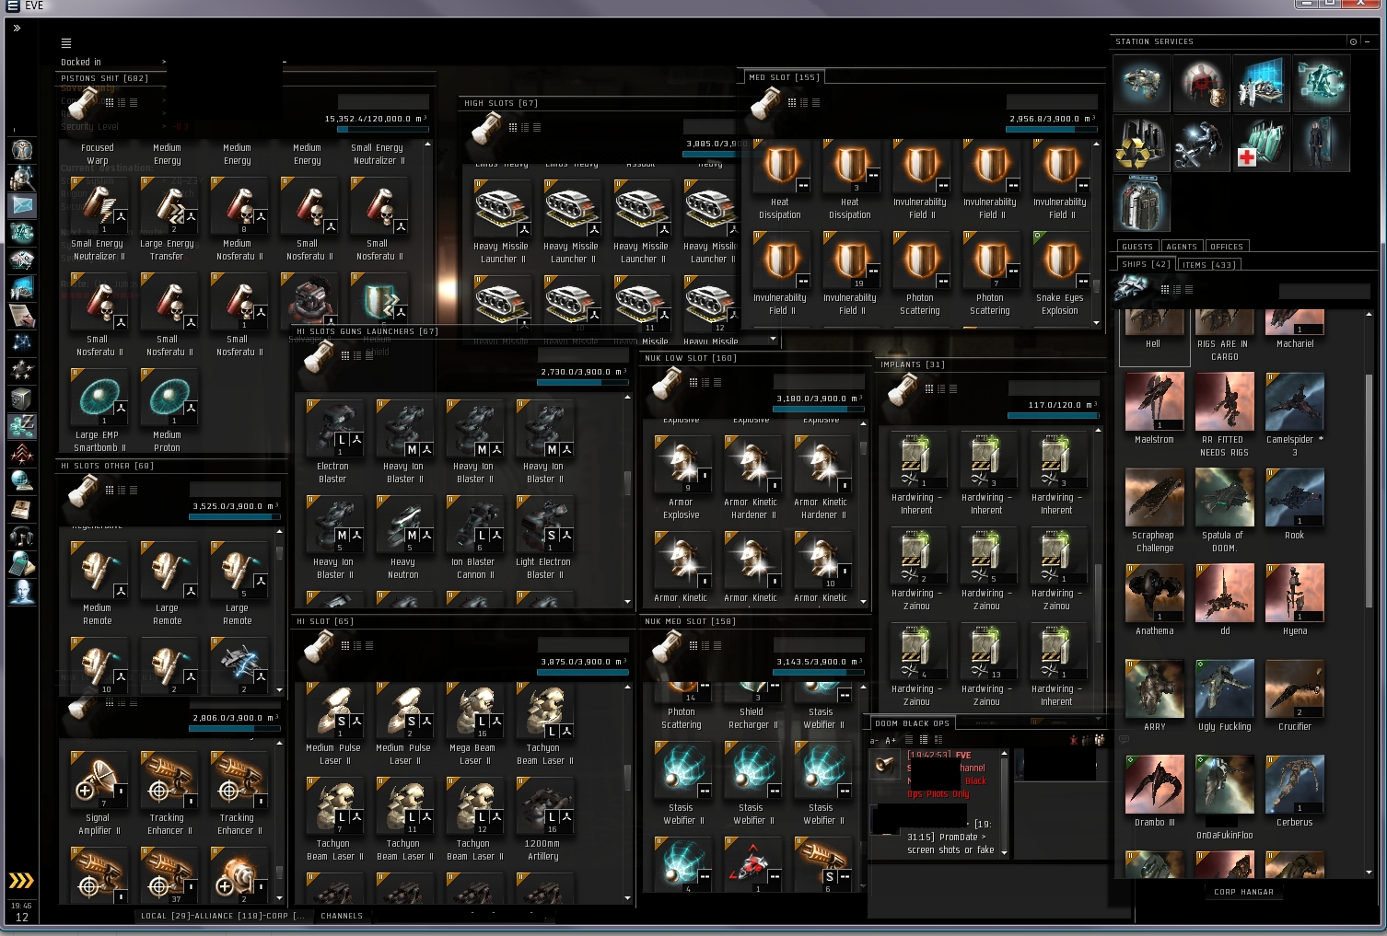Open the mail envelope icon in the Neocom

pos(22,205)
